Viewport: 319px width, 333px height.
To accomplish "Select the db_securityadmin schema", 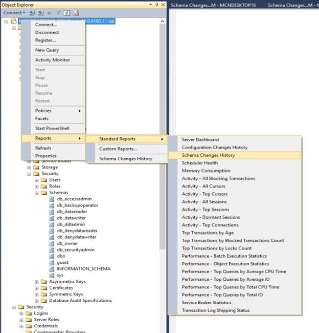I will (x=76, y=250).
